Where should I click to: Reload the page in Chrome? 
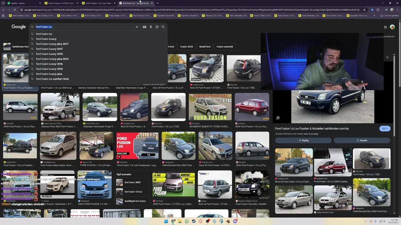coord(14,10)
